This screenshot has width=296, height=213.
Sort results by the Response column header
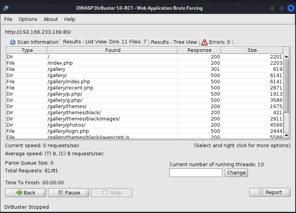click(199, 50)
